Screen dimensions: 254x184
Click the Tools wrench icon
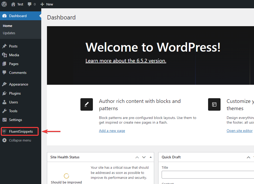[4, 111]
